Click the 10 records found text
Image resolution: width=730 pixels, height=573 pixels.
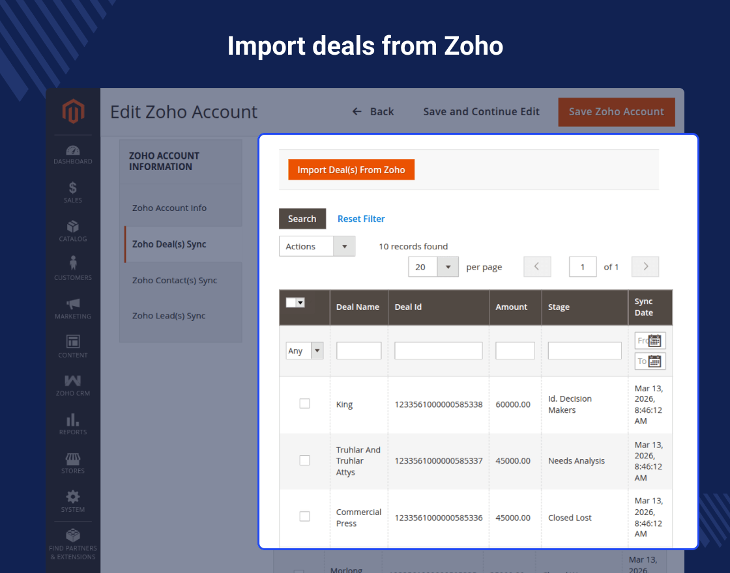[413, 246]
